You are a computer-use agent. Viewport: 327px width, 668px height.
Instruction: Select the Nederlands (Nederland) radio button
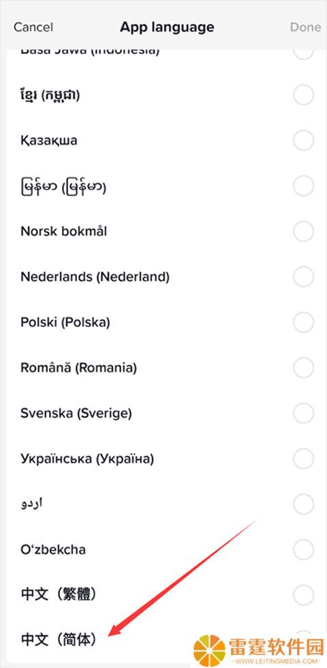pos(304,277)
